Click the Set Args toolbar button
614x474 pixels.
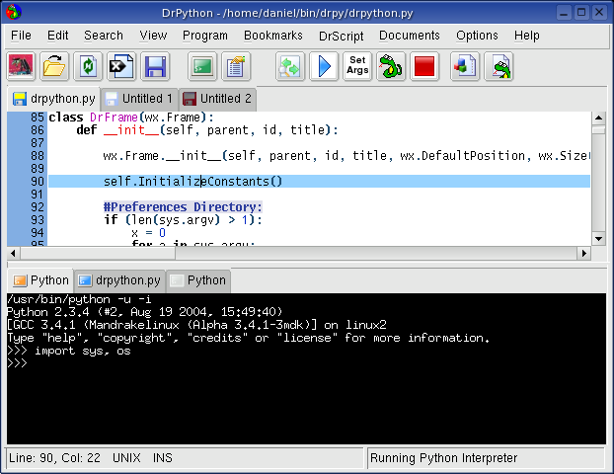tap(357, 66)
